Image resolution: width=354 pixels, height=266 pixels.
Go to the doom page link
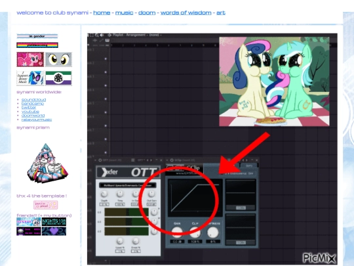pyautogui.click(x=147, y=12)
